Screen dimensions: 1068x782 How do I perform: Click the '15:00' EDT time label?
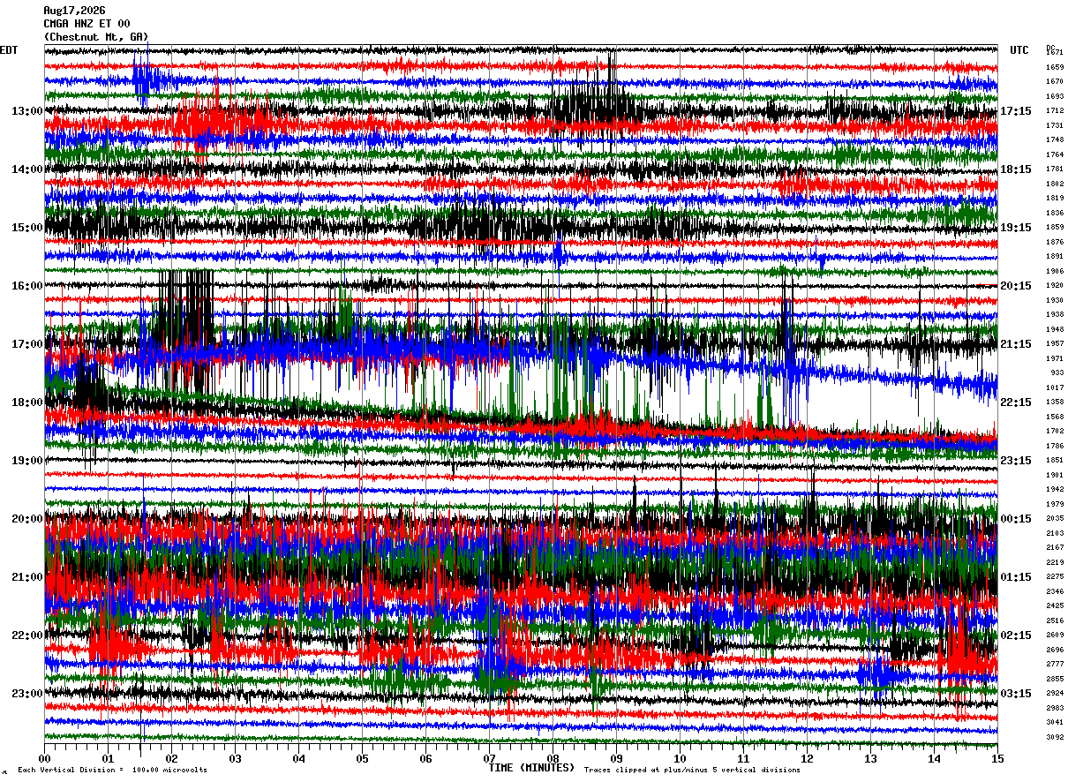pyautogui.click(x=27, y=228)
